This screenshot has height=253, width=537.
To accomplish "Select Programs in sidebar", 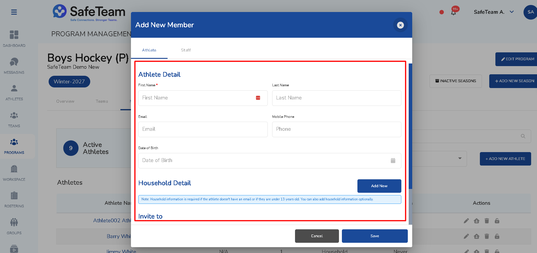I will (x=14, y=146).
